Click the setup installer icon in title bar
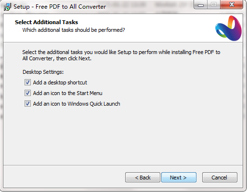Viewport: 247px width, 192px height. (x=7, y=7)
